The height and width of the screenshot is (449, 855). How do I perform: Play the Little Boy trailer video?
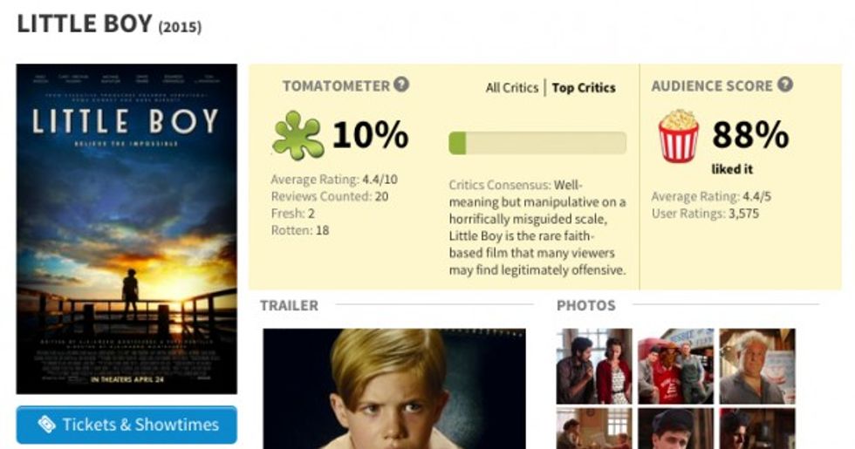[393, 388]
